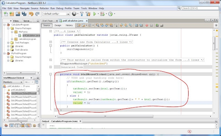Close the pnlCalculator.java tab
This screenshot has height=136, width=221.
(87, 21)
